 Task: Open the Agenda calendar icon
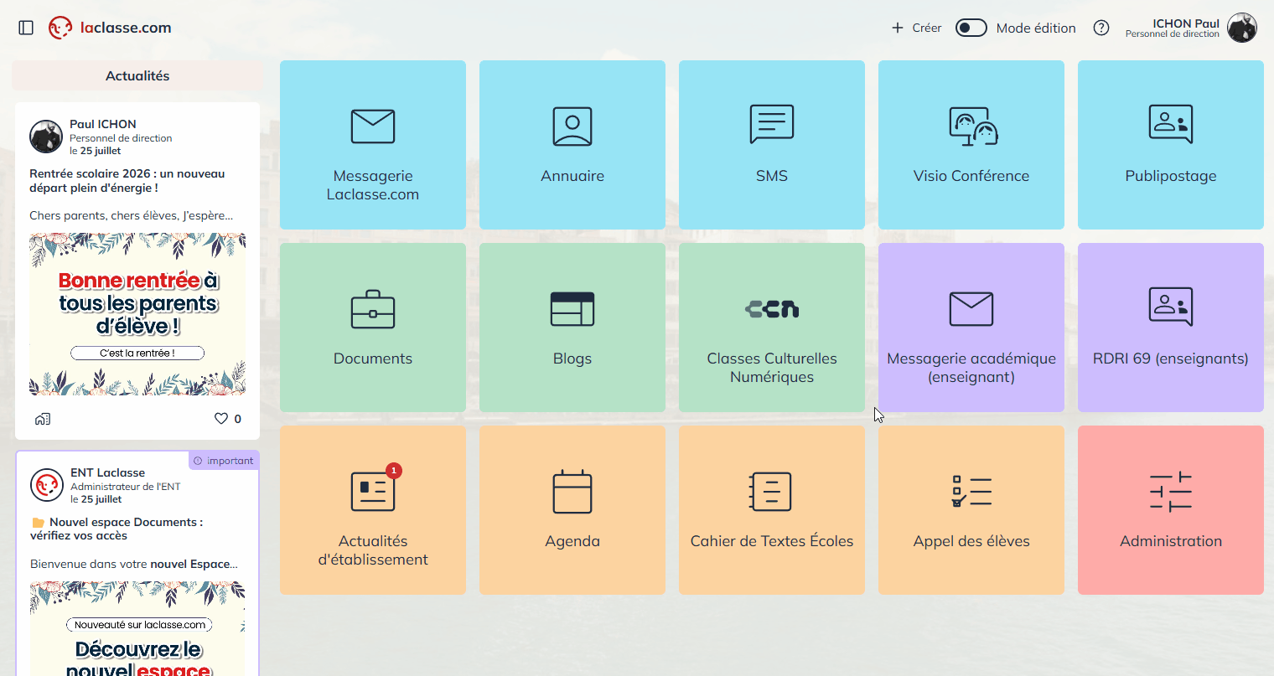tap(572, 492)
